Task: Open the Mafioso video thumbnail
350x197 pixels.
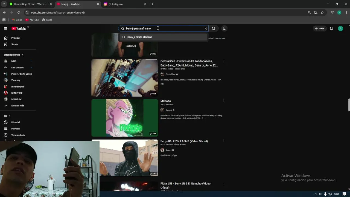Action: coord(124,118)
